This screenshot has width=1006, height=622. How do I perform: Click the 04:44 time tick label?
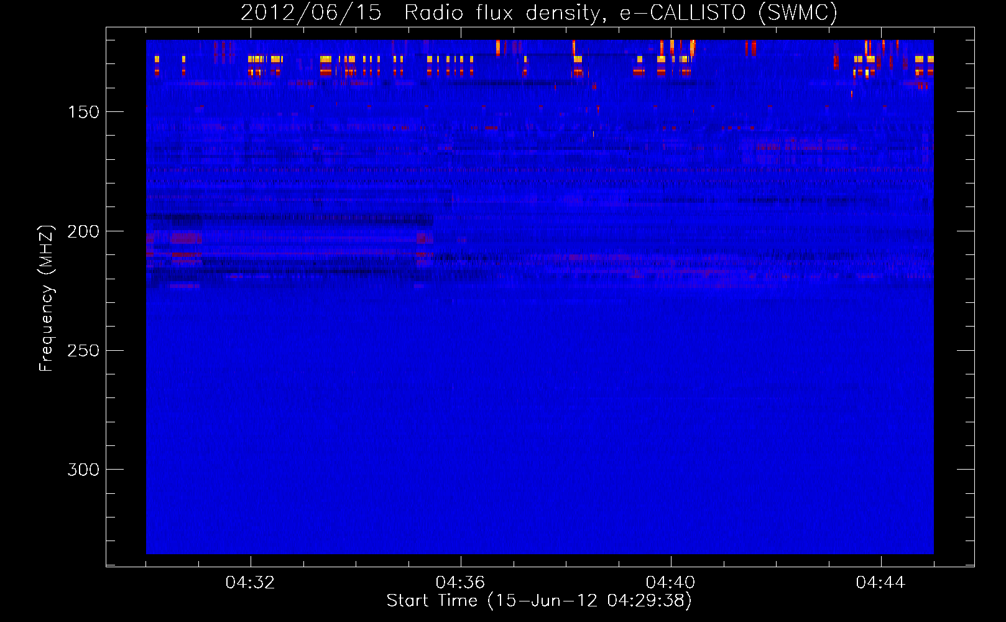(880, 583)
